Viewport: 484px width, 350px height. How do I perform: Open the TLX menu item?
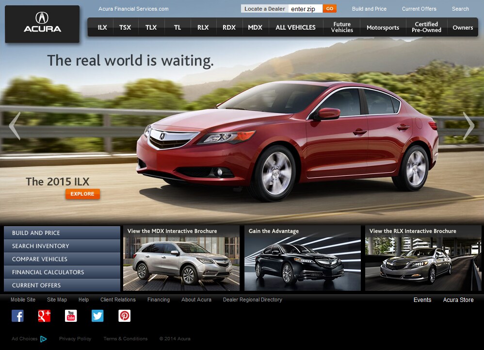click(x=151, y=28)
